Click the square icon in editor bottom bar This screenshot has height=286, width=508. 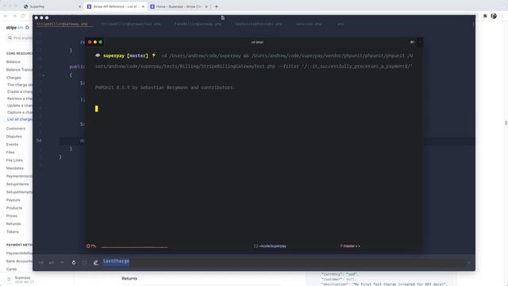pyautogui.click(x=84, y=263)
